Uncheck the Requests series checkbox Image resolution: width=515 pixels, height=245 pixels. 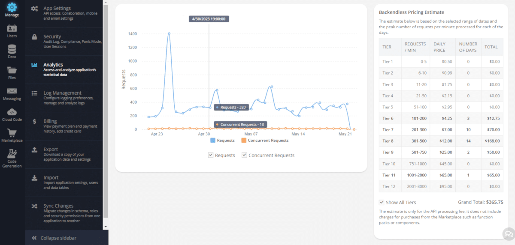pyautogui.click(x=211, y=155)
